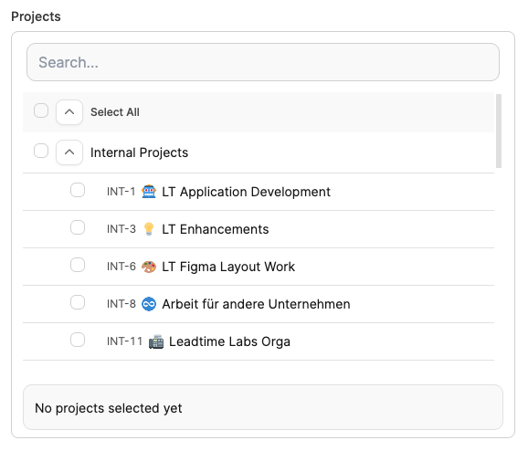
Task: Mark the INT-11 Leadtime Labs Orga checkbox
Action: 78,340
